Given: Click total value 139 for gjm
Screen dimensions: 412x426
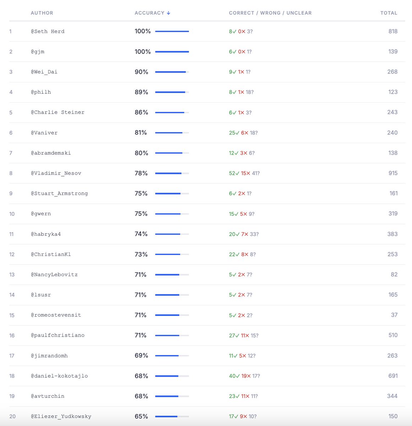Looking at the screenshot, I should [393, 51].
